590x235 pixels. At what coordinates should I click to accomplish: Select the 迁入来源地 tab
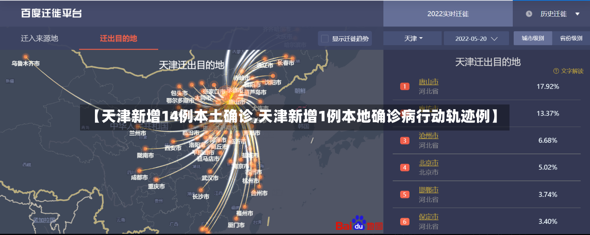coord(40,38)
